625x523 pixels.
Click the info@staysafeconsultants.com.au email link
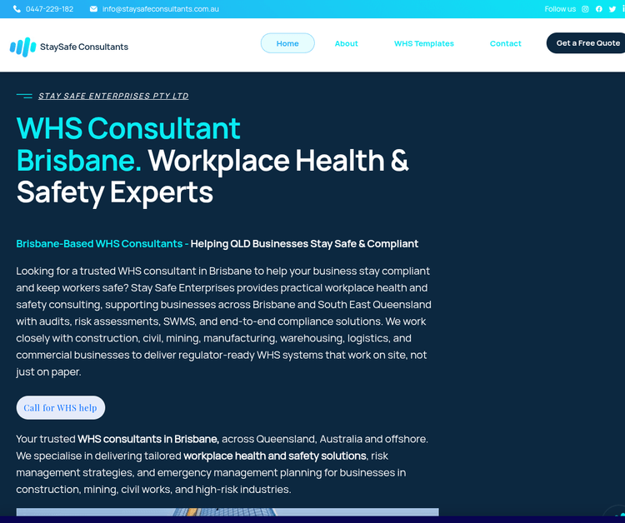[x=160, y=9]
